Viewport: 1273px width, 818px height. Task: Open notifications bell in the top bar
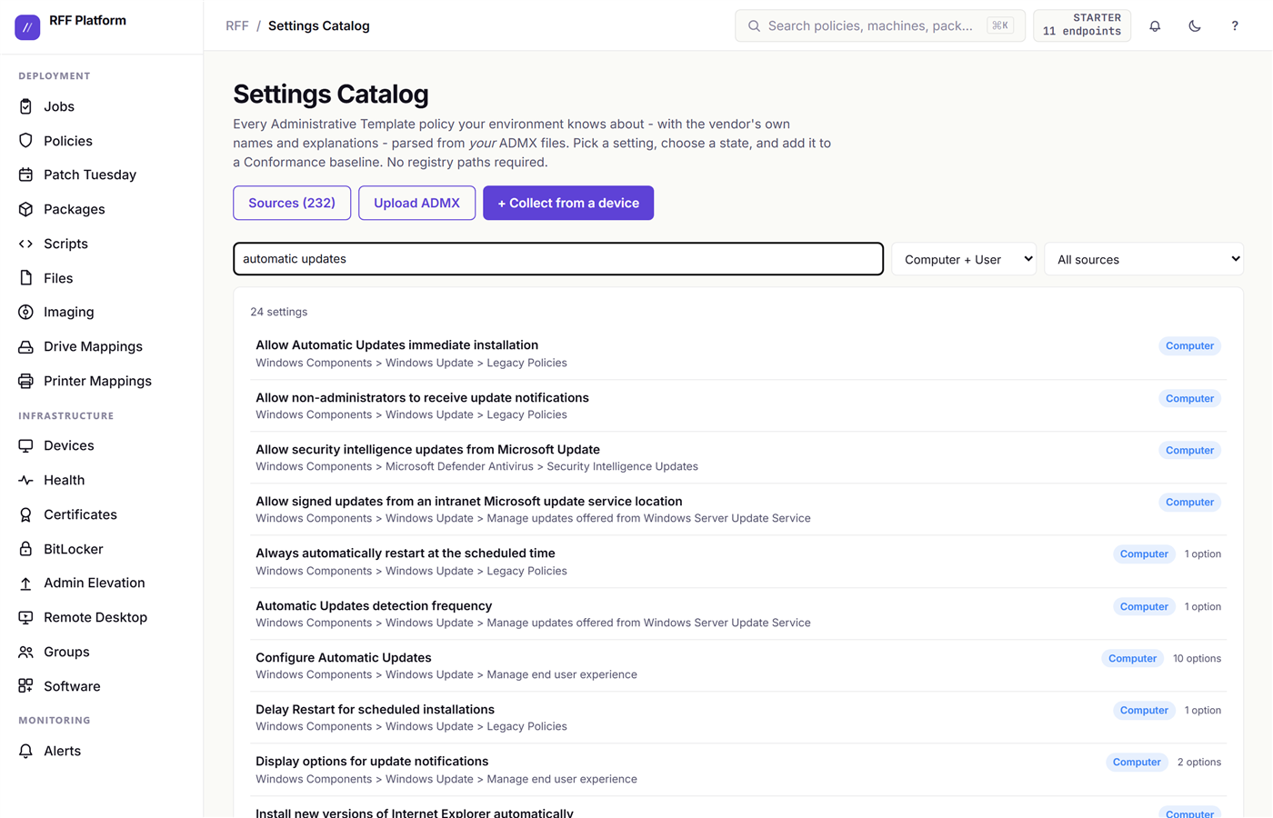(x=1155, y=25)
